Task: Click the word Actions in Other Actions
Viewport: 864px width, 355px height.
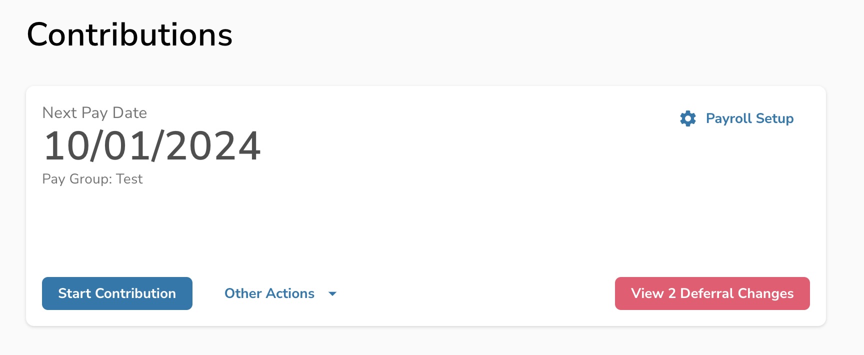Action: pyautogui.click(x=290, y=293)
